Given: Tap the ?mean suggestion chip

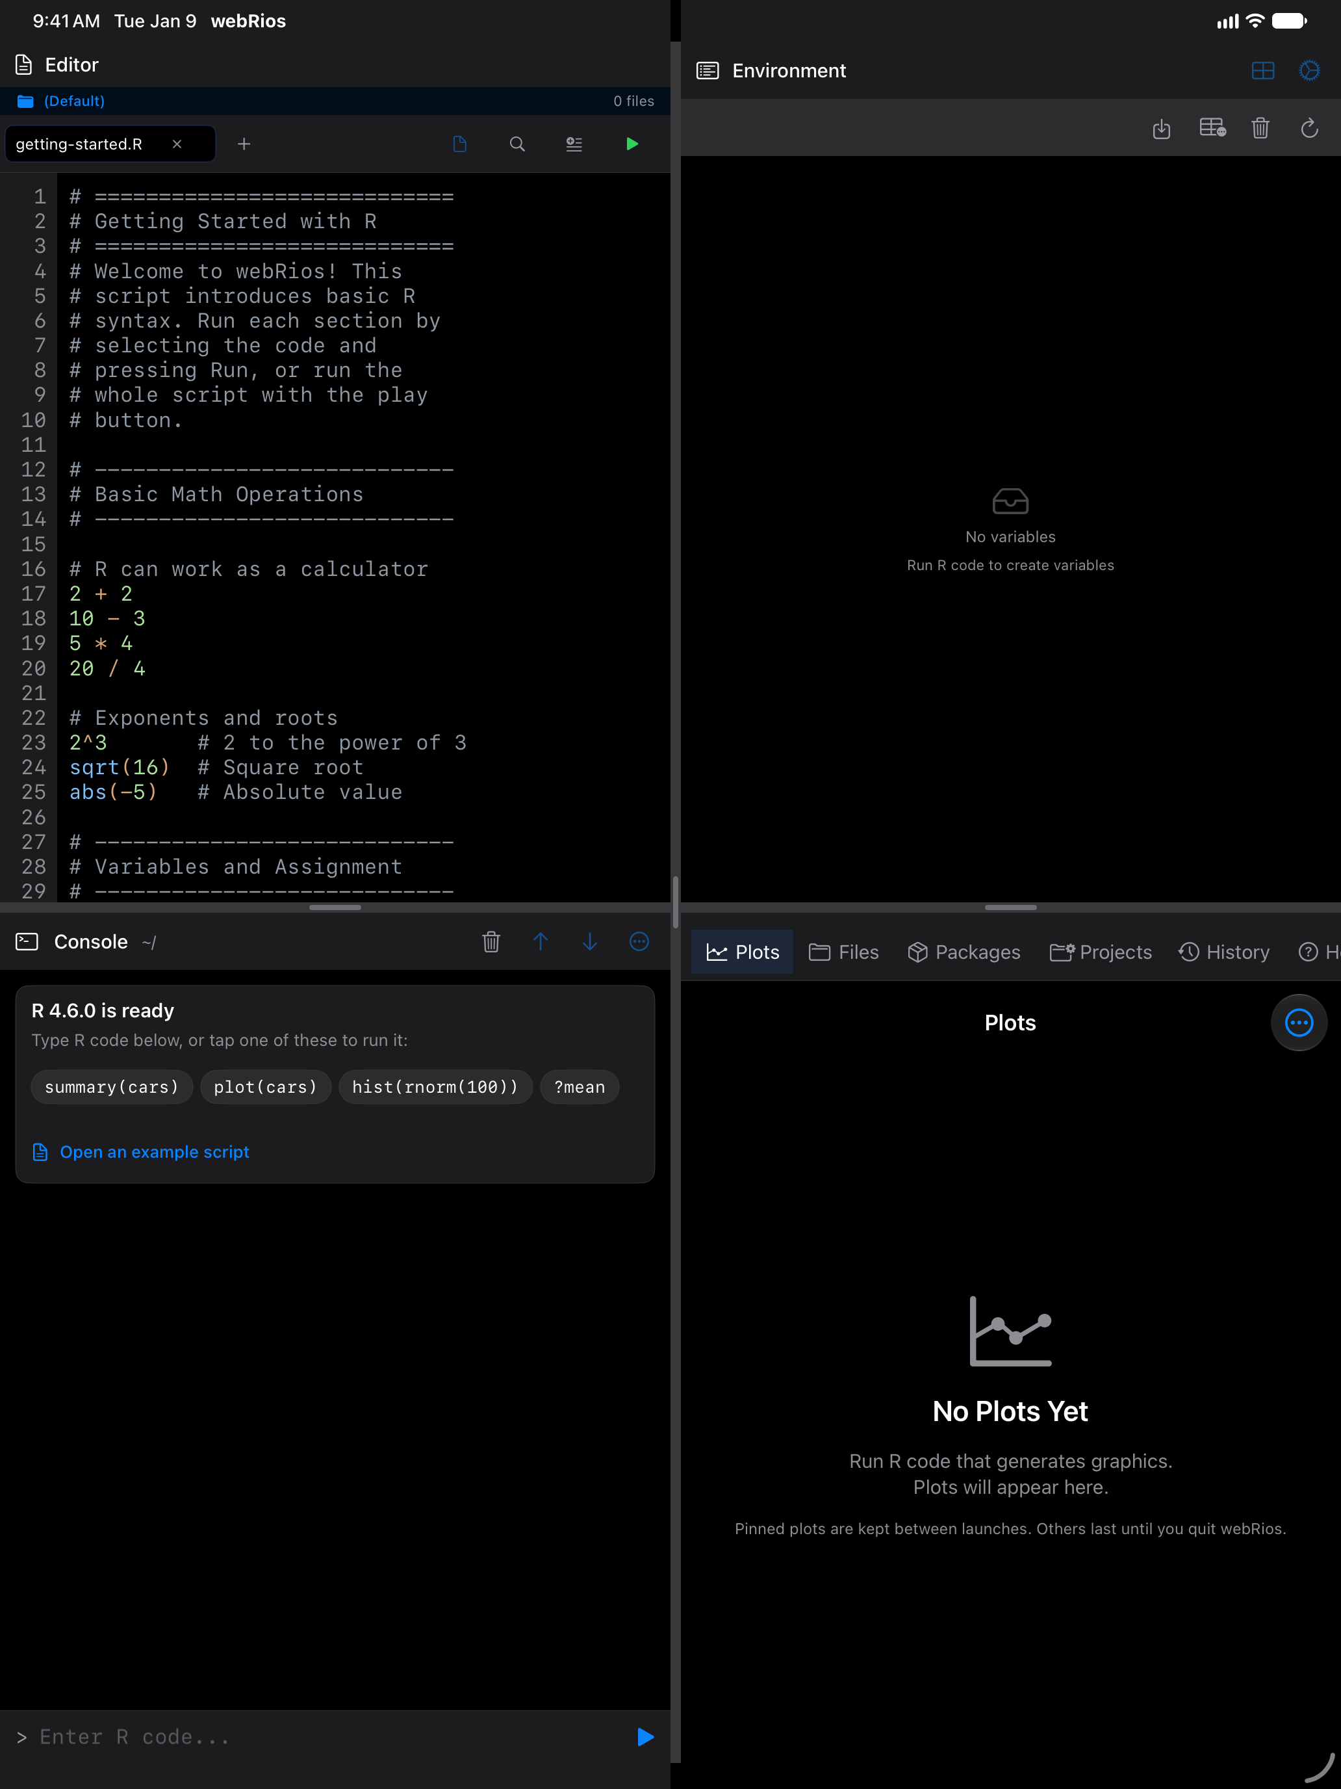Looking at the screenshot, I should coord(580,1087).
